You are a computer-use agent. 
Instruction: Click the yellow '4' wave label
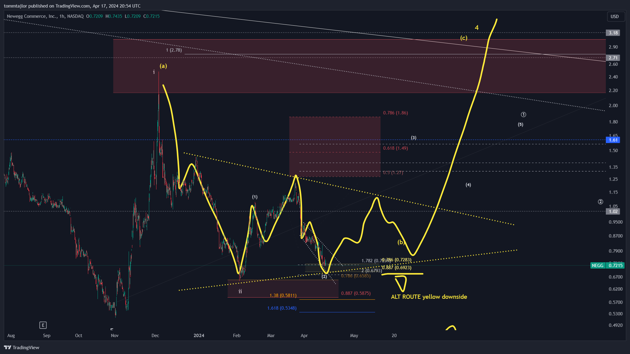coord(477,27)
